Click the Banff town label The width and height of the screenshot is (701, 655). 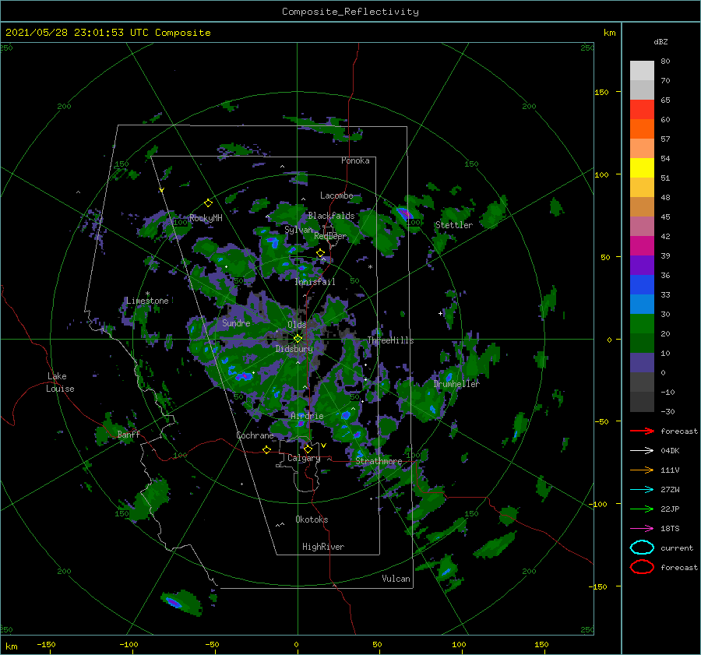(x=129, y=434)
